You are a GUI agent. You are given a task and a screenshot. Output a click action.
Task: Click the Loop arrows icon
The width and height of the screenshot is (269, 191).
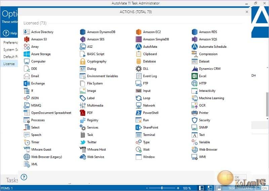(x=139, y=98)
